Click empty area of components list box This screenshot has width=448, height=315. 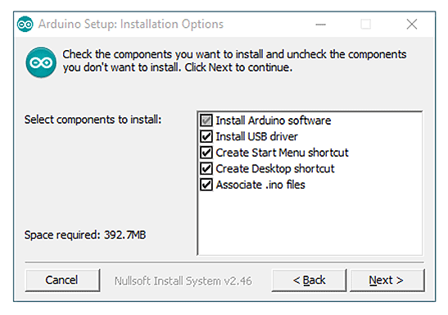[310, 223]
